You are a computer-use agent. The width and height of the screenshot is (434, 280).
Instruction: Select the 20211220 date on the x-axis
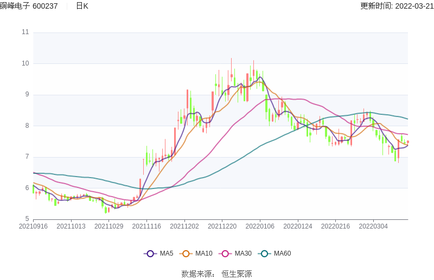coord(222,226)
